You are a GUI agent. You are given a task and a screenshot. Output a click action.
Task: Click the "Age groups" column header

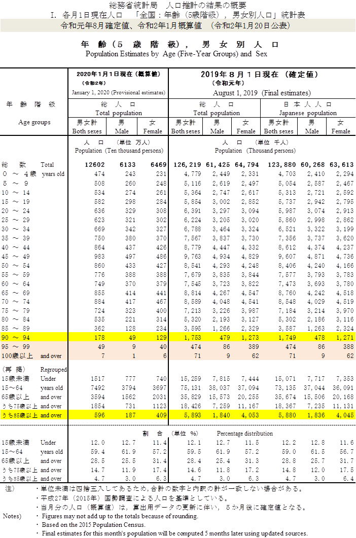(34, 122)
